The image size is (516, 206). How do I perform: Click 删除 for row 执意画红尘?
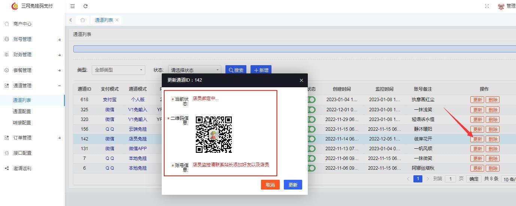point(493,100)
